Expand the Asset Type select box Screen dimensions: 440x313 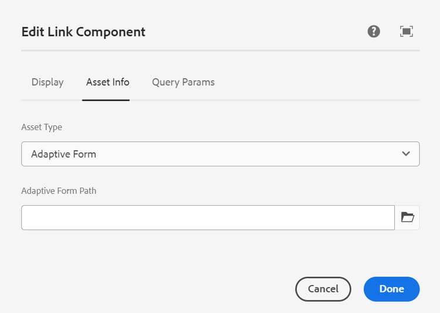[220, 154]
